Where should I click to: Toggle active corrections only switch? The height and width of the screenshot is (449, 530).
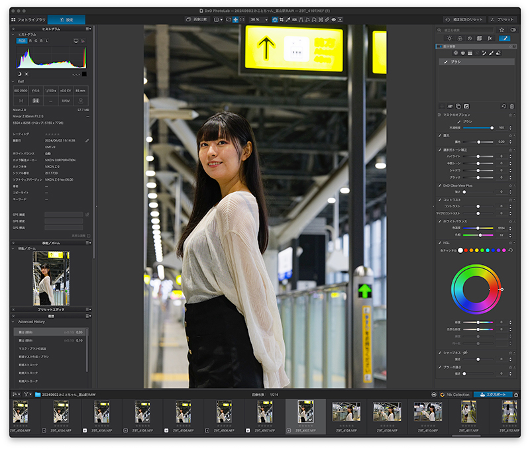(x=513, y=30)
